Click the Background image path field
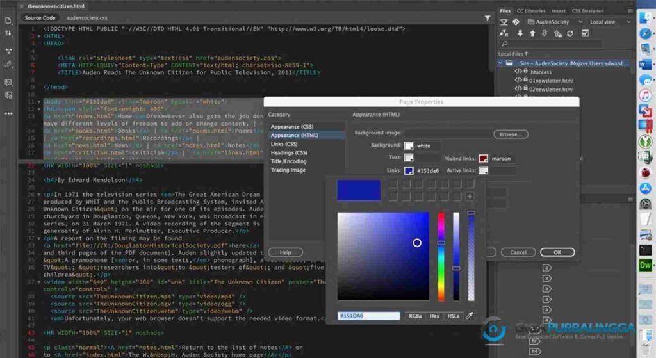Image resolution: width=656 pixels, height=358 pixels. tap(448, 134)
